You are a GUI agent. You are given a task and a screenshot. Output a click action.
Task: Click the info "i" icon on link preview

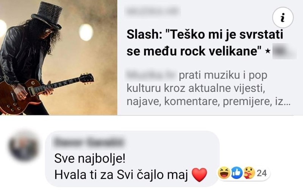click(x=283, y=18)
